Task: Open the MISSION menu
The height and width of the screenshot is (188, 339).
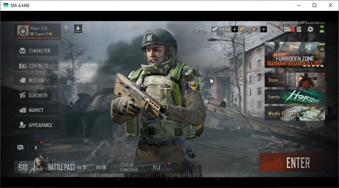Action: tap(36, 81)
